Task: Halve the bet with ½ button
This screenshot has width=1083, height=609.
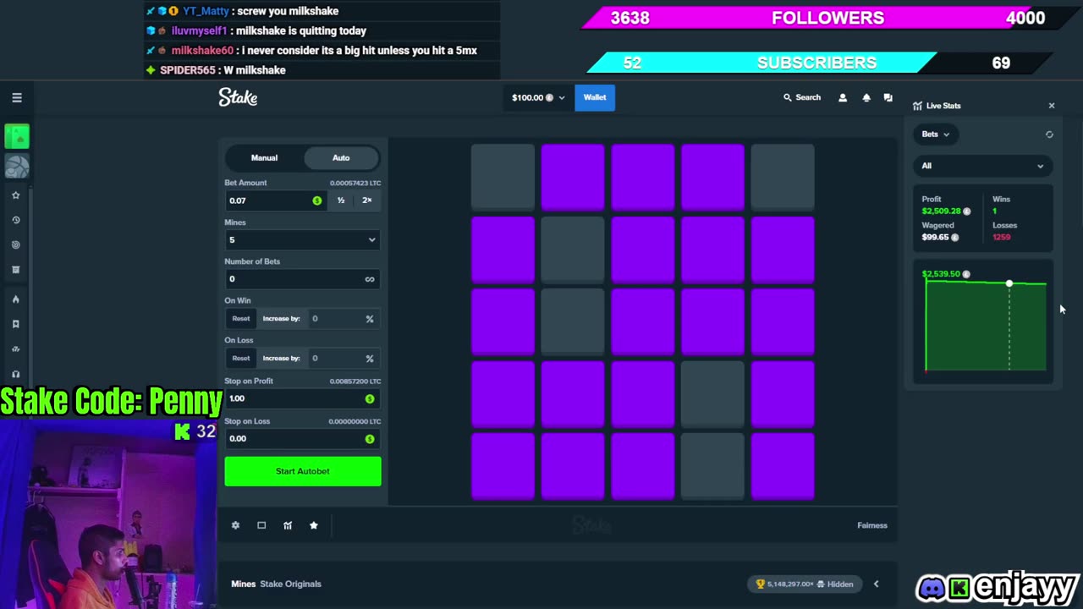Action: point(341,200)
